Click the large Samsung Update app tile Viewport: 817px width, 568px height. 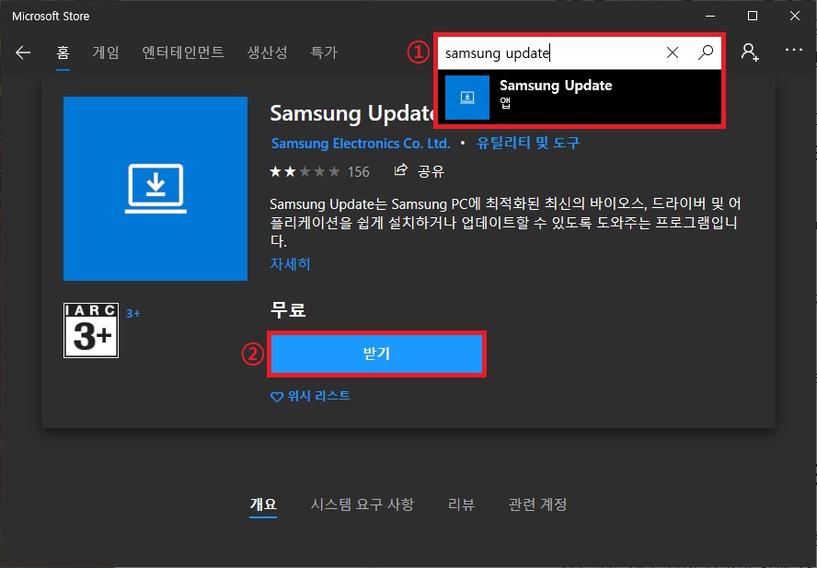[x=155, y=189]
